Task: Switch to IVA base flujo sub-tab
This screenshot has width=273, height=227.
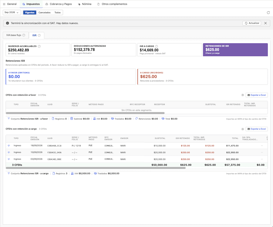Action: pyautogui.click(x=16, y=35)
